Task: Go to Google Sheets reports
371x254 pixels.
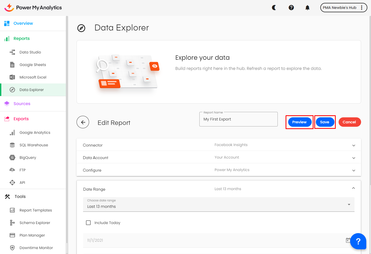Action: pyautogui.click(x=33, y=65)
